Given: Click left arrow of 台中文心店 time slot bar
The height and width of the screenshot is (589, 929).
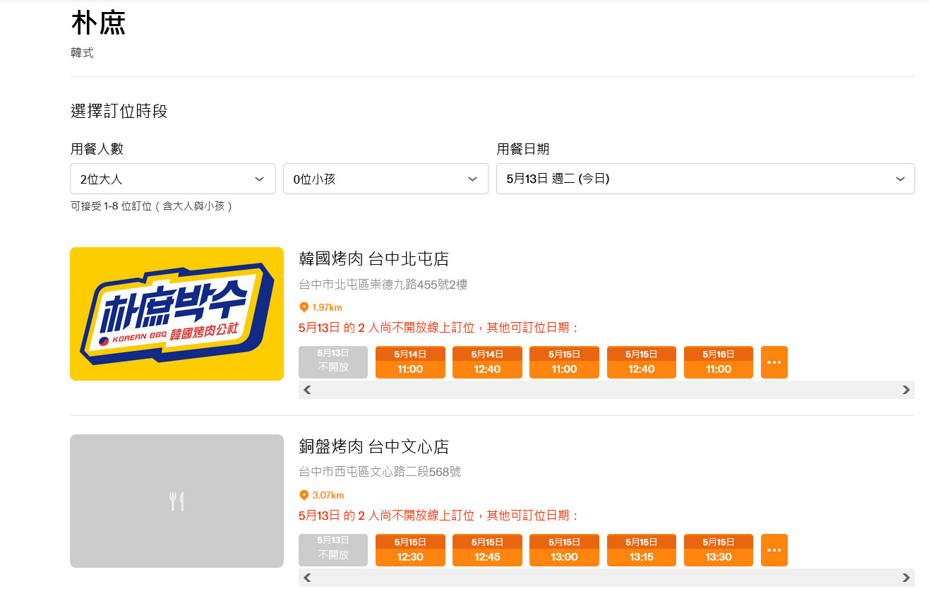Looking at the screenshot, I should click(x=307, y=578).
